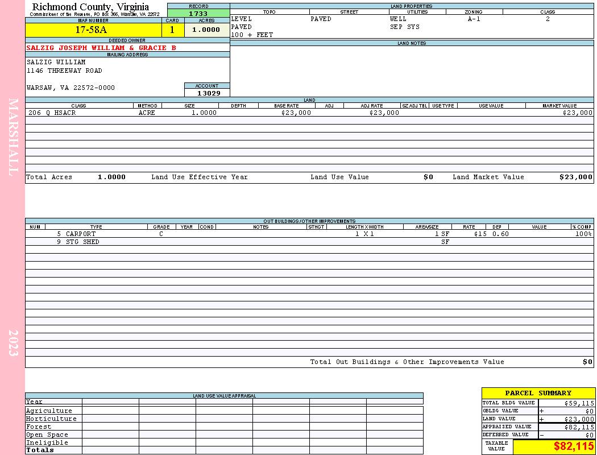
Task: Click Total Out Buildings value $0
Action: [587, 362]
